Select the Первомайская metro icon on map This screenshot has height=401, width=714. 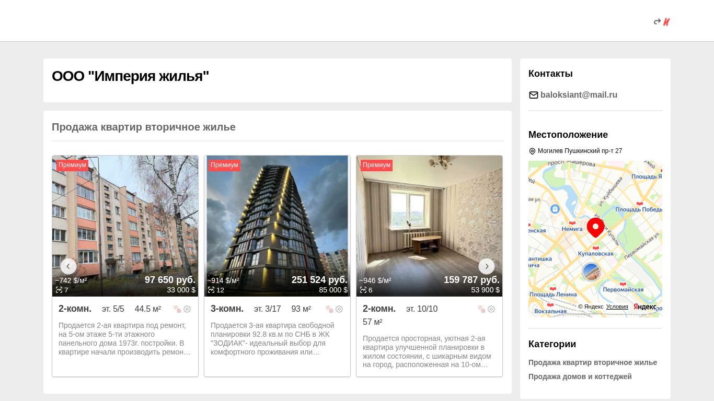(623, 284)
